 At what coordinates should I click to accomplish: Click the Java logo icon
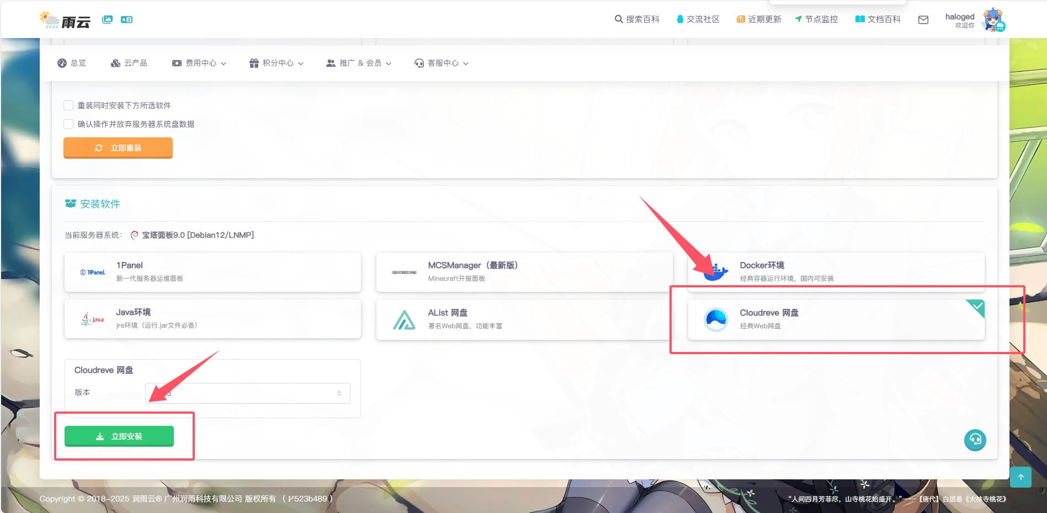click(x=92, y=319)
